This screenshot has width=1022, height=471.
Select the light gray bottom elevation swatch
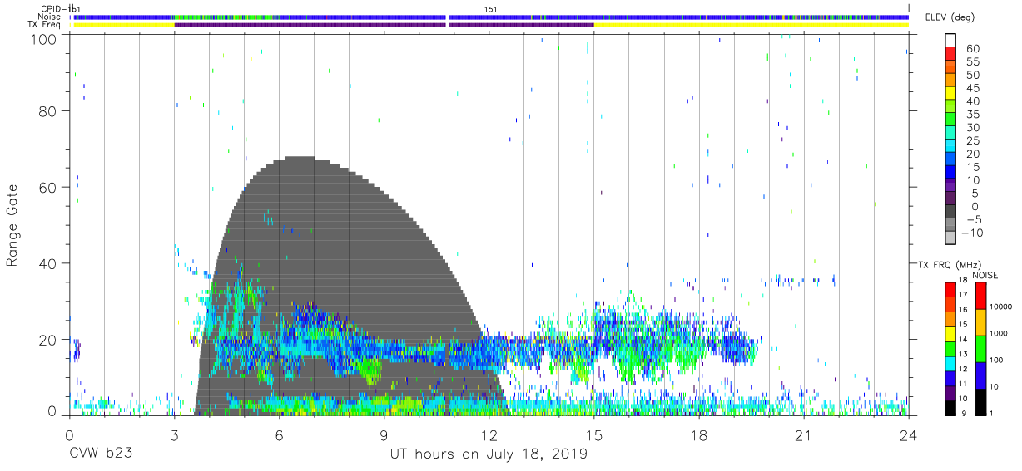tap(950, 238)
